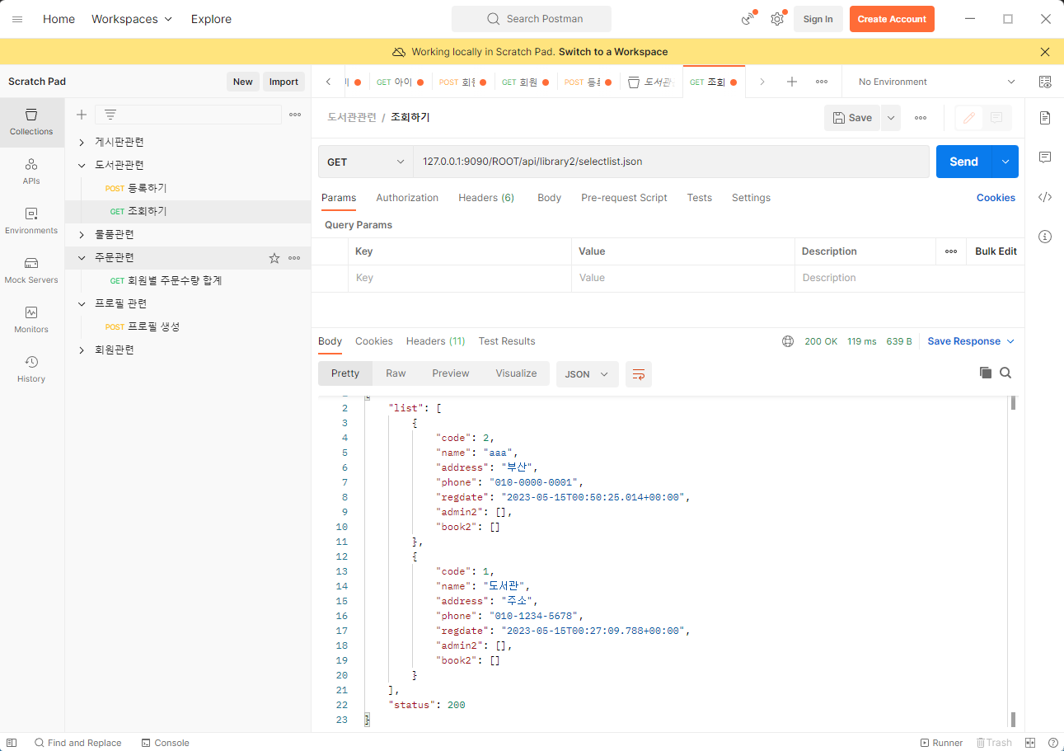Viewport: 1064px width, 751px height.
Task: Open the 주문관련 collection ellipsis menu
Action: click(x=294, y=258)
